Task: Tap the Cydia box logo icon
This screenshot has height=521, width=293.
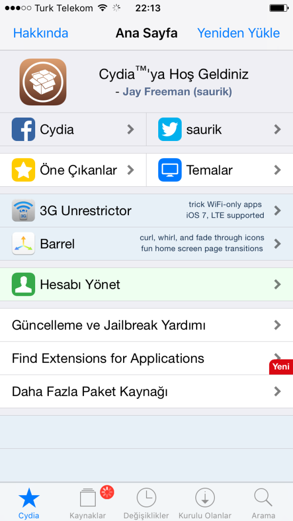Action: pos(43,82)
